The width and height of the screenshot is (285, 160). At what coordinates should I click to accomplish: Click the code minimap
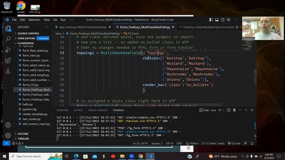pyautogui.click(x=248, y=46)
